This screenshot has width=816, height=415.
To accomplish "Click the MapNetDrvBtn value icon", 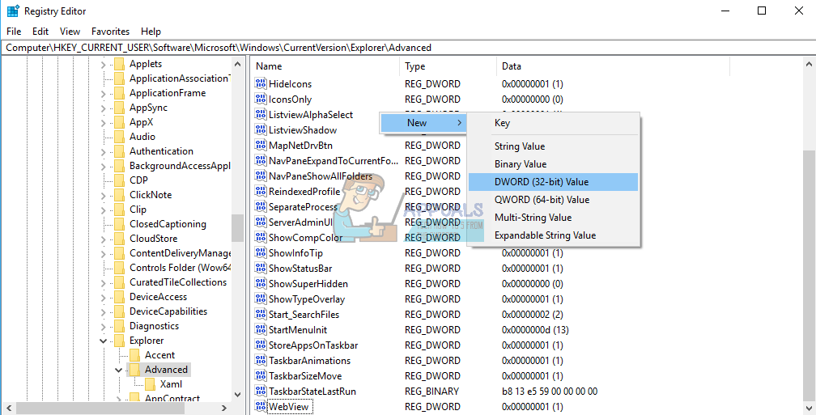I will 260,145.
